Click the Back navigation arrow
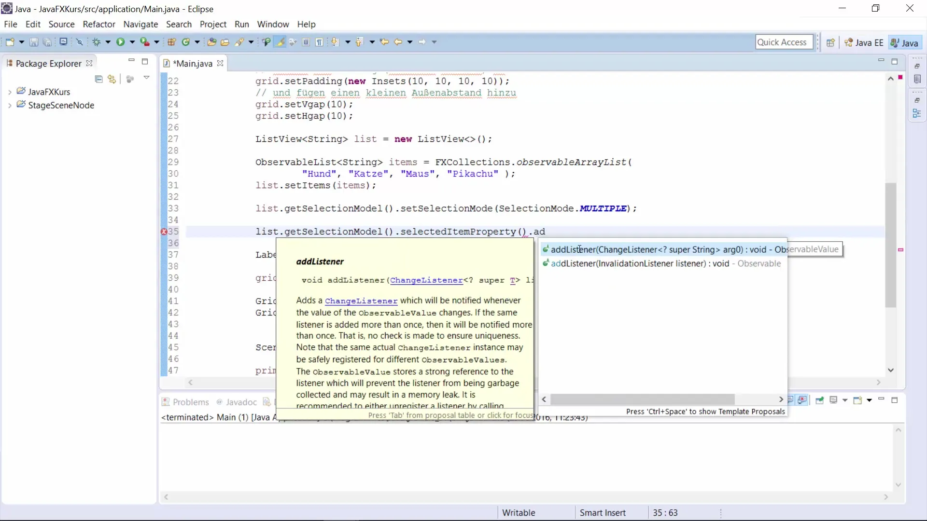Screen dimensions: 927x521 tap(398, 42)
